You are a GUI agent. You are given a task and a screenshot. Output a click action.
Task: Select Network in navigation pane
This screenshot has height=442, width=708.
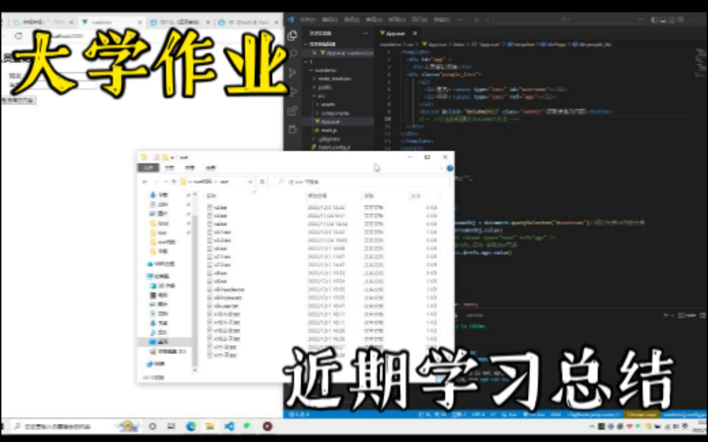point(156,363)
